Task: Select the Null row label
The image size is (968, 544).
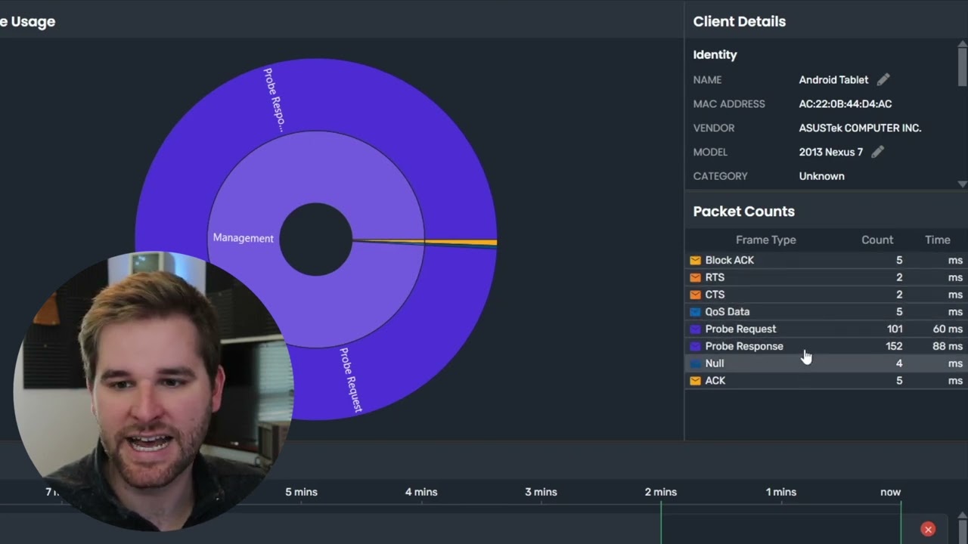Action: point(715,363)
